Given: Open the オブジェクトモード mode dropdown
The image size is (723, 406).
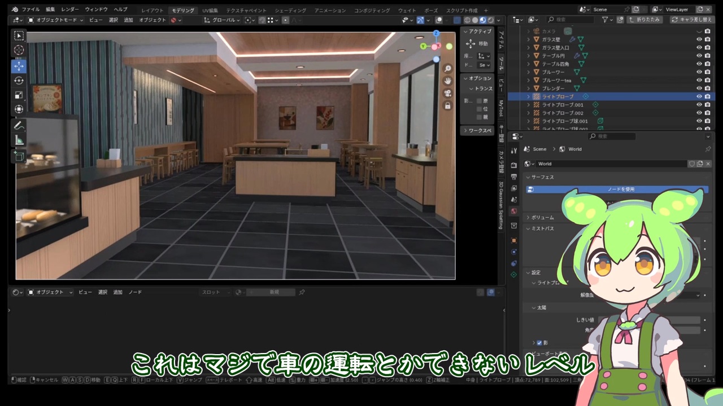Looking at the screenshot, I should click(55, 20).
